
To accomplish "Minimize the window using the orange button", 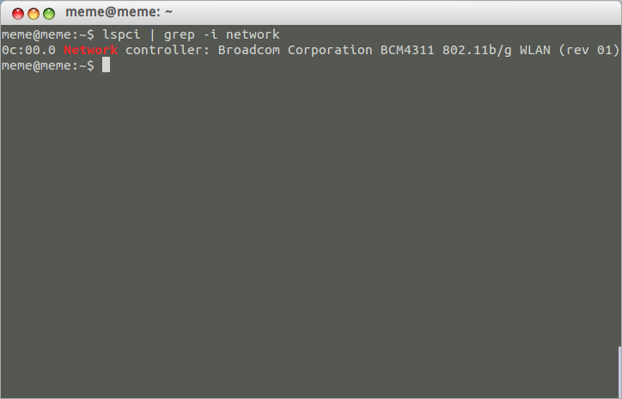I will tap(34, 14).
